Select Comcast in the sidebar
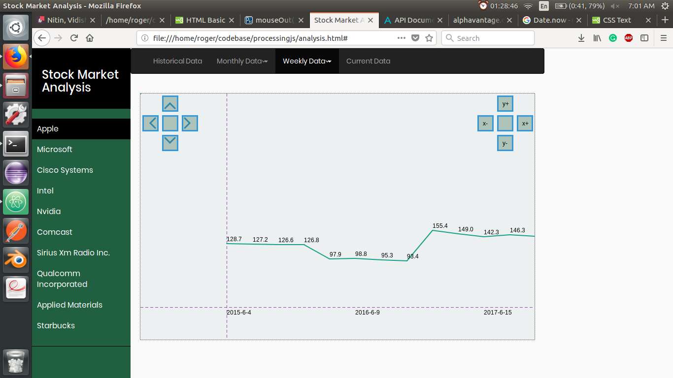 click(81, 232)
